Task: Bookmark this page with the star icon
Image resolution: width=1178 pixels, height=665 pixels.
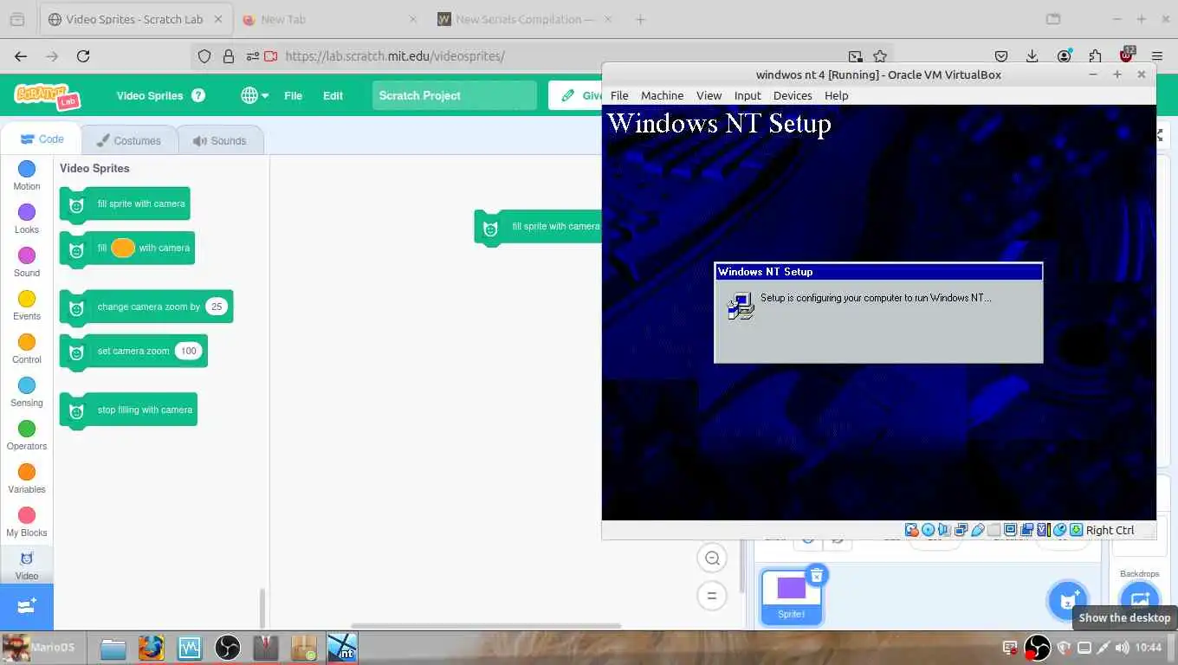Action: click(x=880, y=56)
